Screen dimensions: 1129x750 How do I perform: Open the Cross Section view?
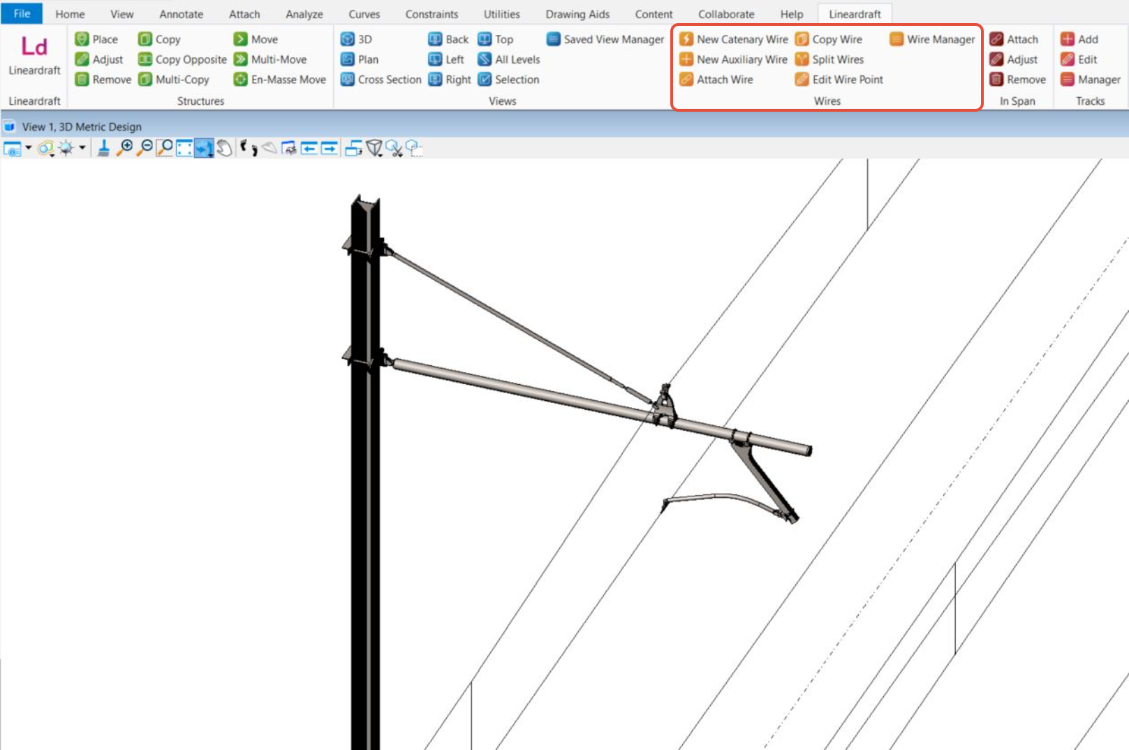click(x=381, y=80)
